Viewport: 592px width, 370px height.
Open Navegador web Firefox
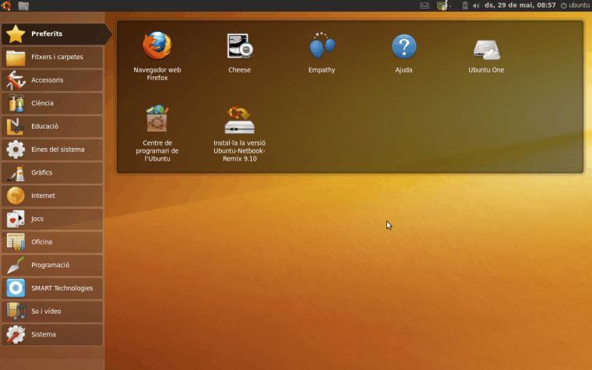pyautogui.click(x=157, y=56)
